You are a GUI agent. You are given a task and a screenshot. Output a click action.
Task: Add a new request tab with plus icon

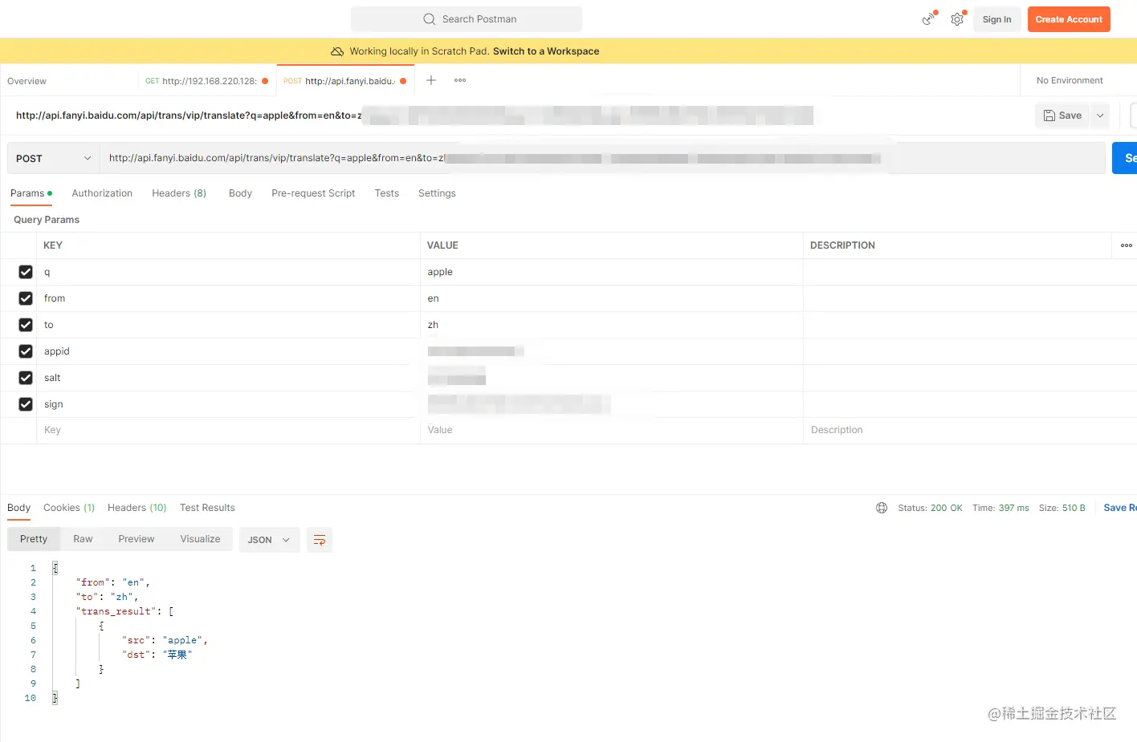pyautogui.click(x=431, y=80)
